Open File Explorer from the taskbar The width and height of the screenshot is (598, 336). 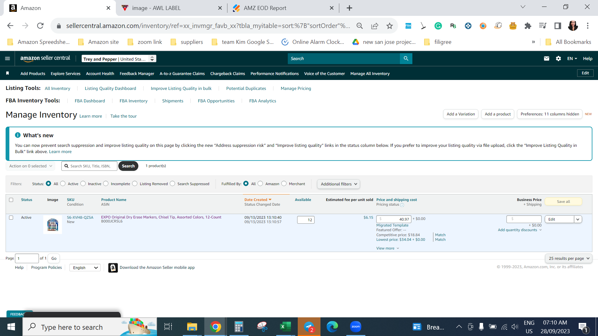point(192,327)
